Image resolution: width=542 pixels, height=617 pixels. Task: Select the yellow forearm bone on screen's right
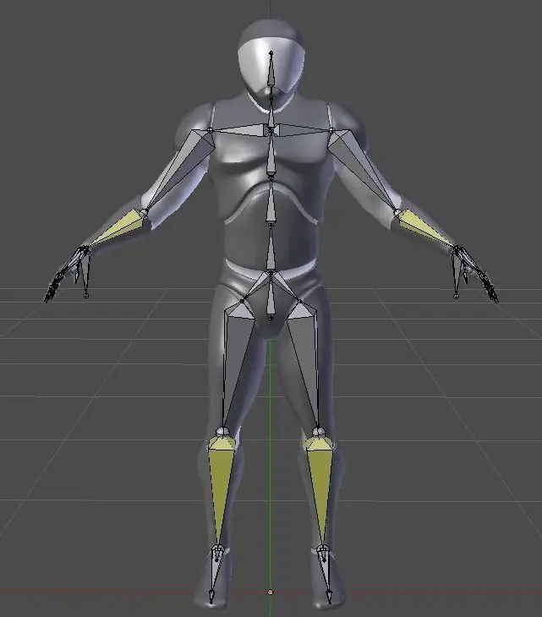tap(426, 229)
